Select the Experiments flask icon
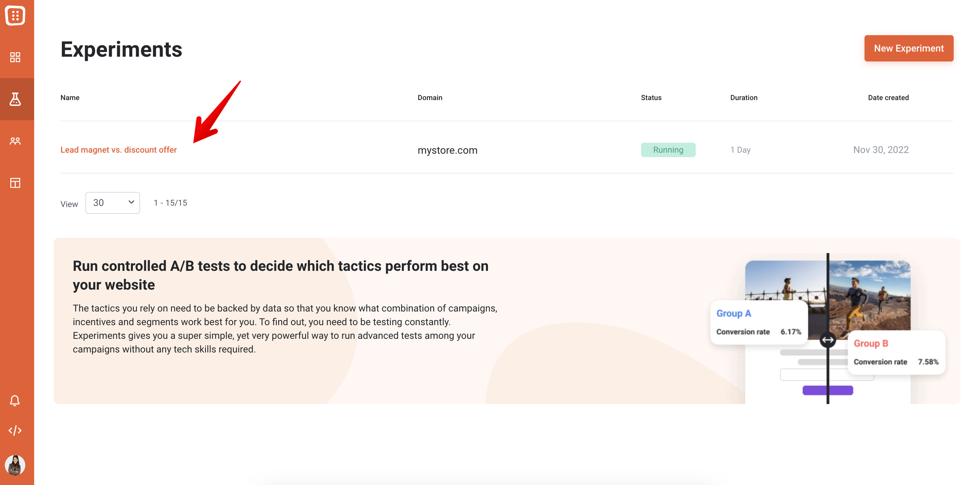The width and height of the screenshot is (980, 485). tap(15, 99)
